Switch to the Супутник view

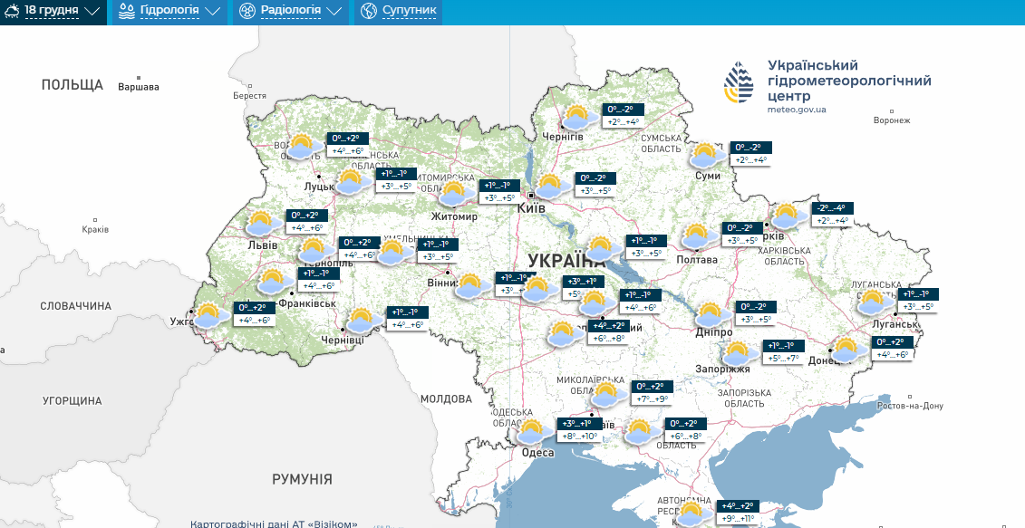[409, 11]
